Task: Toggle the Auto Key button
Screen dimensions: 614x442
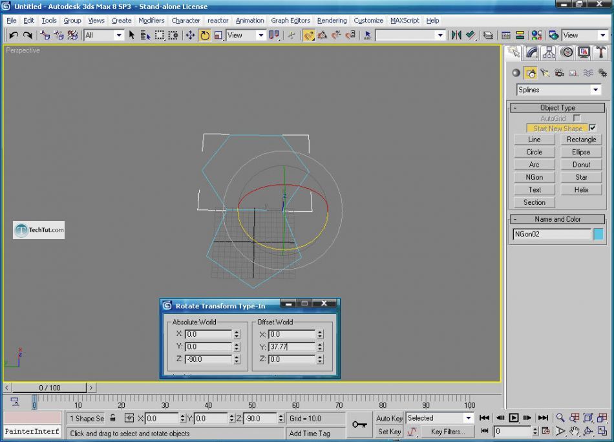Action: [x=389, y=418]
